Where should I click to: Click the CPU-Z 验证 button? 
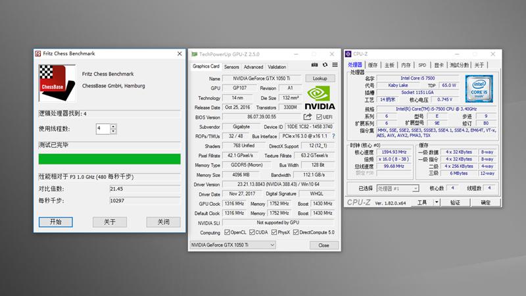pos(455,203)
